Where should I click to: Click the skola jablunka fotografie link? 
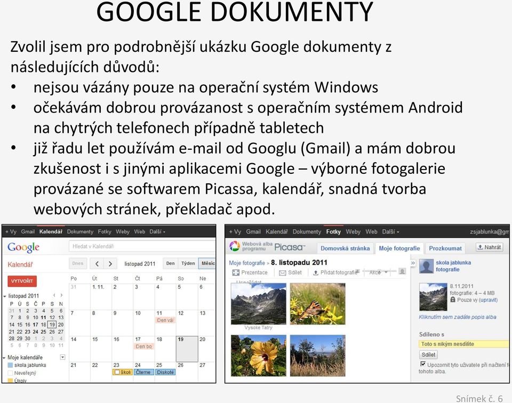pos(453,266)
